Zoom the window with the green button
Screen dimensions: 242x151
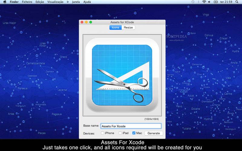(91, 22)
